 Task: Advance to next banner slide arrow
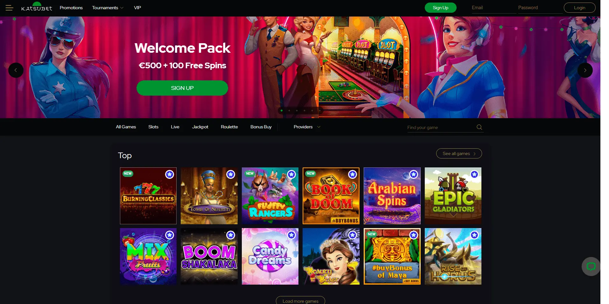click(585, 70)
